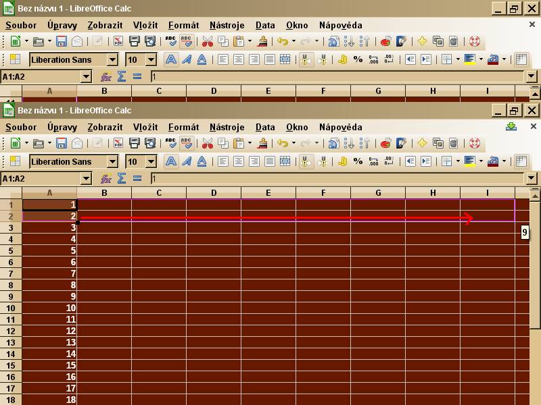Insert a chart in the lower Calc window
Image resolution: width=541 pixels, height=405 pixels.
[x=385, y=143]
